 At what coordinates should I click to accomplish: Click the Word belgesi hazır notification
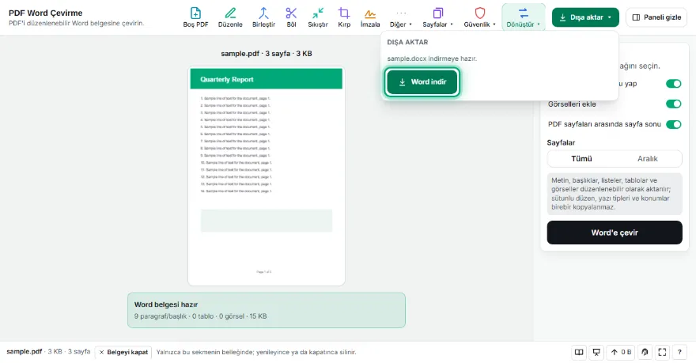point(267,310)
